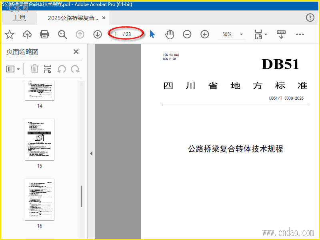Screen dimensions: 320x240
Task: Zoom out with the minus icon
Action: pos(187,34)
